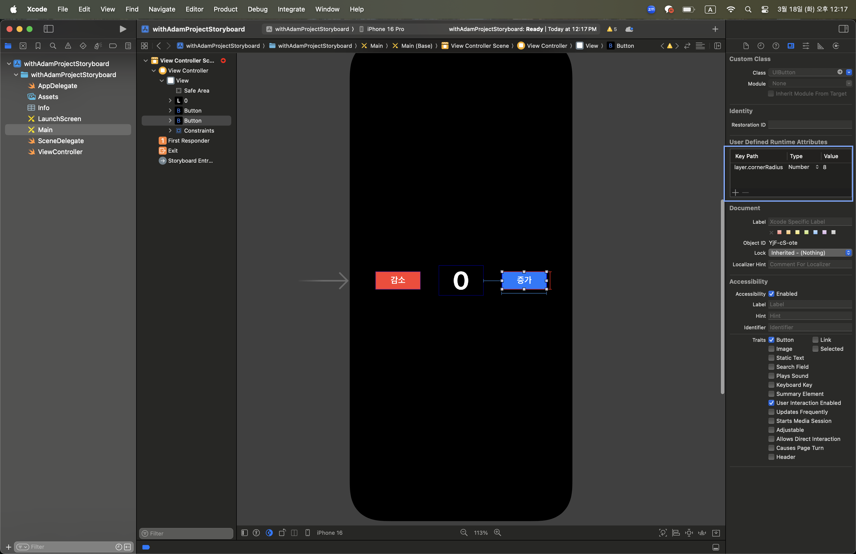Show the History inspector
This screenshot has height=554, width=856.
click(x=761, y=46)
